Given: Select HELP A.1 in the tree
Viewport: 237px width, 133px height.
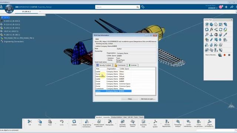Looking at the screenshot, I should point(11,31).
